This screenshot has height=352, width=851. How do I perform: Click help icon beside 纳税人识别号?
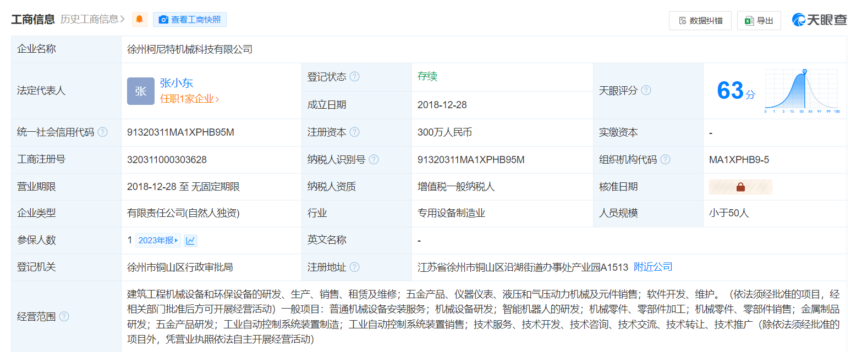click(x=374, y=160)
